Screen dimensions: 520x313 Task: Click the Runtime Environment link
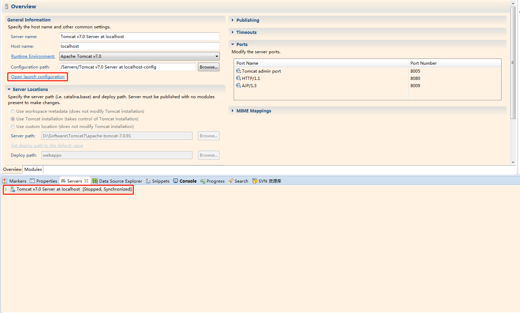click(33, 56)
